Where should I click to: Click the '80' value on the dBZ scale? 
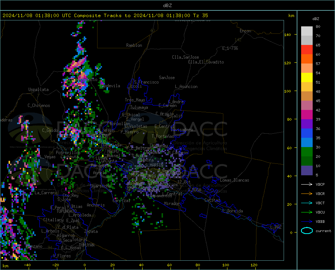318,27
